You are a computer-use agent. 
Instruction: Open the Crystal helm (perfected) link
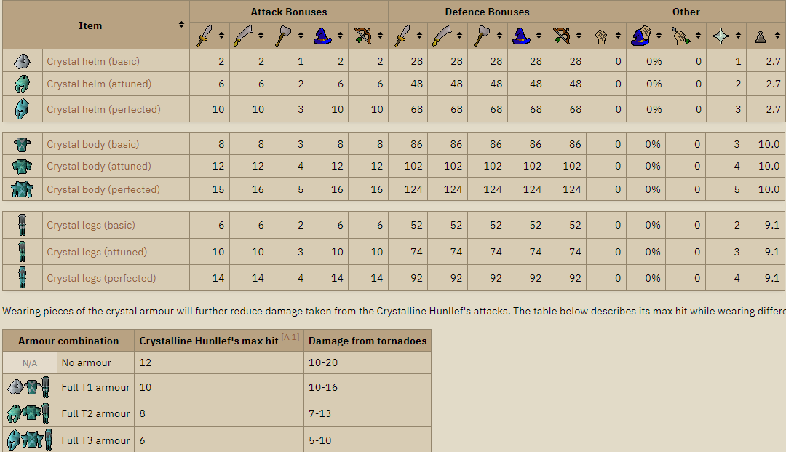(x=104, y=109)
